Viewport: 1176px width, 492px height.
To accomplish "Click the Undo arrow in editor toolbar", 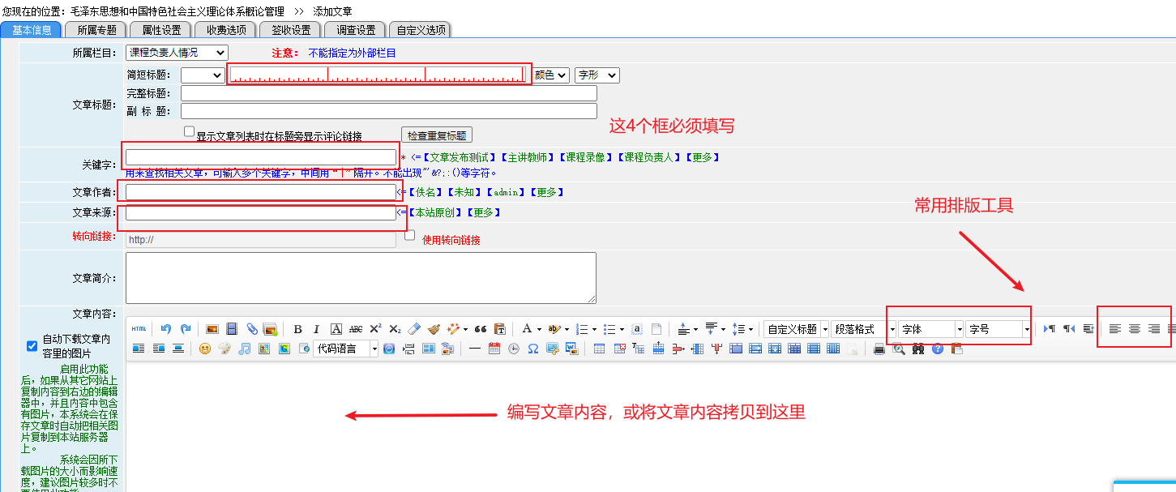I will click(166, 329).
